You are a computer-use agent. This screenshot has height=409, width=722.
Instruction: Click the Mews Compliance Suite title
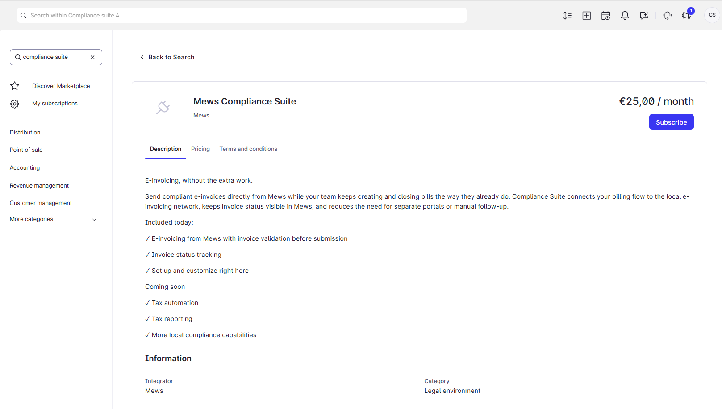pyautogui.click(x=245, y=101)
